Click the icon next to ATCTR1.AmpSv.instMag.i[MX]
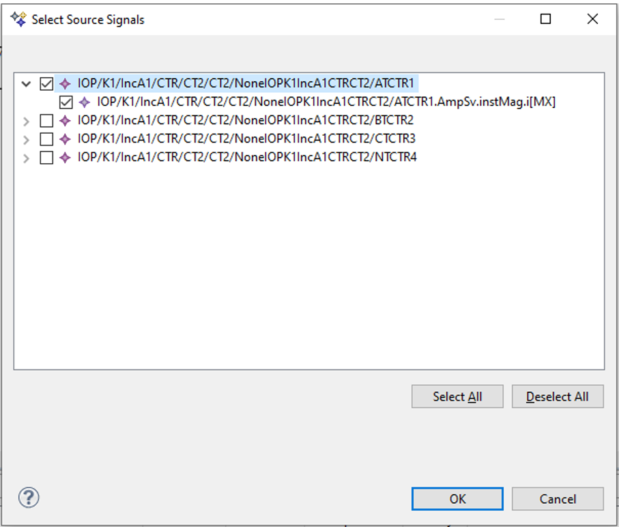619x527 pixels. pyautogui.click(x=85, y=102)
